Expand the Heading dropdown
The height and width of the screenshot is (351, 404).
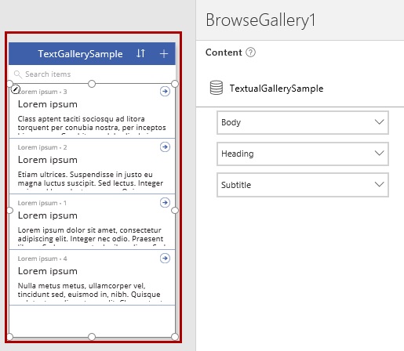point(303,154)
